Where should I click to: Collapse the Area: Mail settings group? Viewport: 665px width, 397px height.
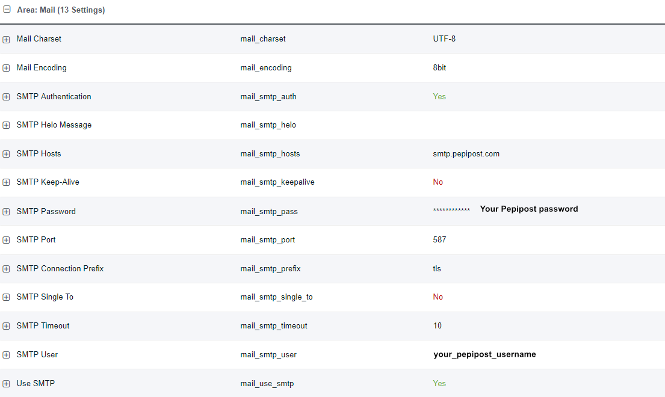(x=7, y=9)
